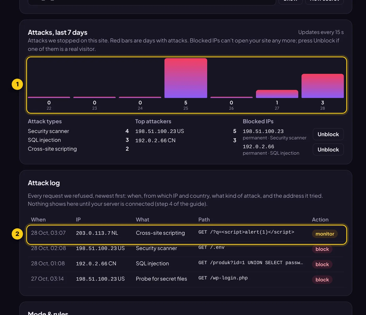Click the "Updates every 15 s" note

[x=321, y=32]
